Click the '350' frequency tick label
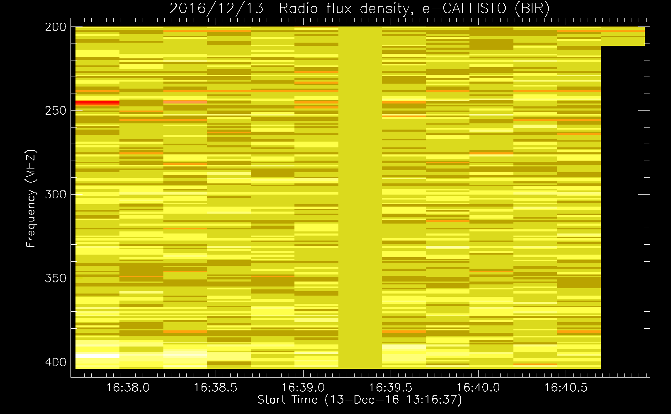 tap(56, 278)
